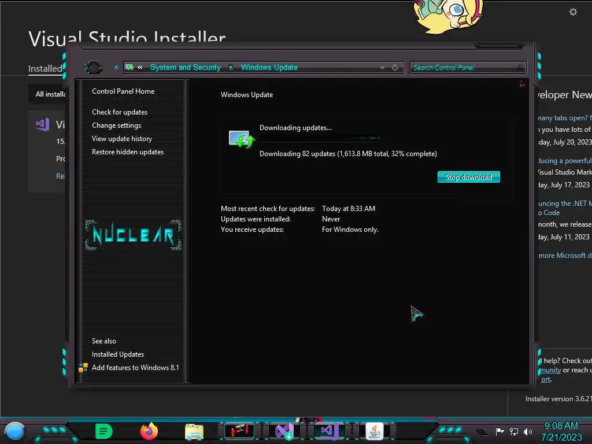
Task: Click 'For Windows only.' text
Action: [350, 230]
